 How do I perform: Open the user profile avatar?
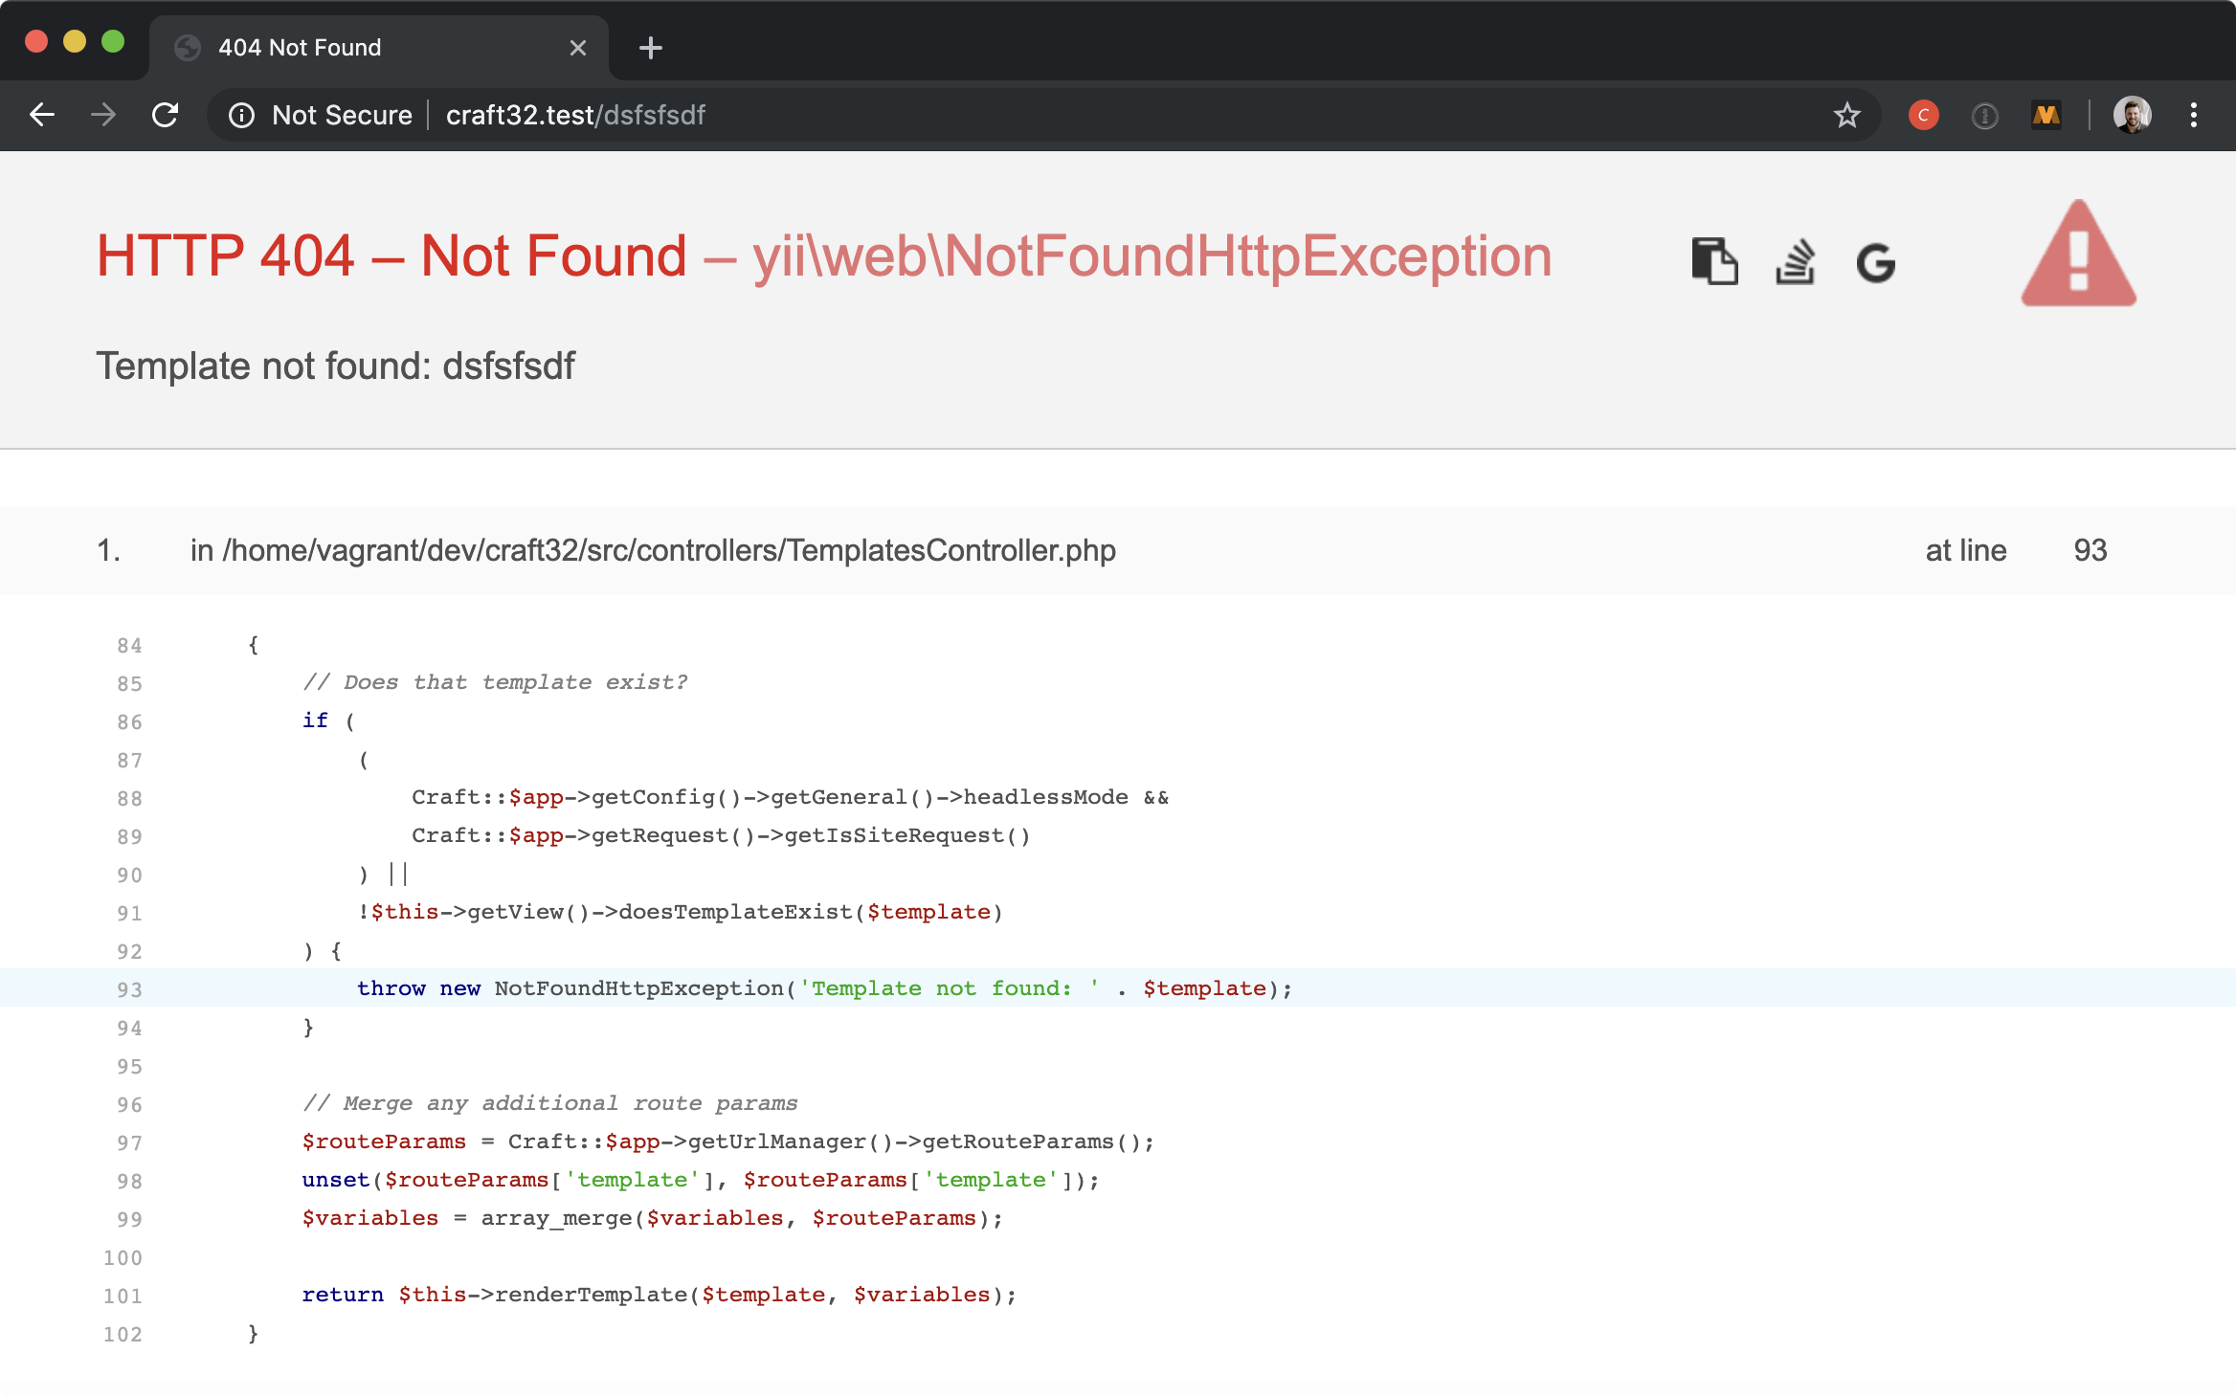[x=2132, y=116]
